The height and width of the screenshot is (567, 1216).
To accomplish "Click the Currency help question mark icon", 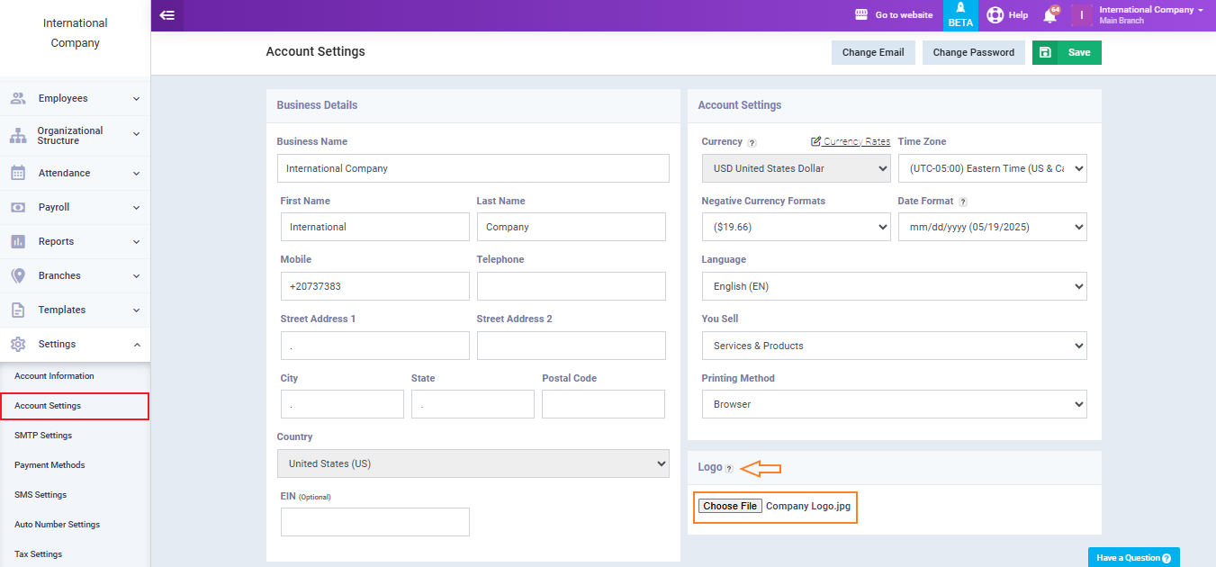I will click(752, 142).
